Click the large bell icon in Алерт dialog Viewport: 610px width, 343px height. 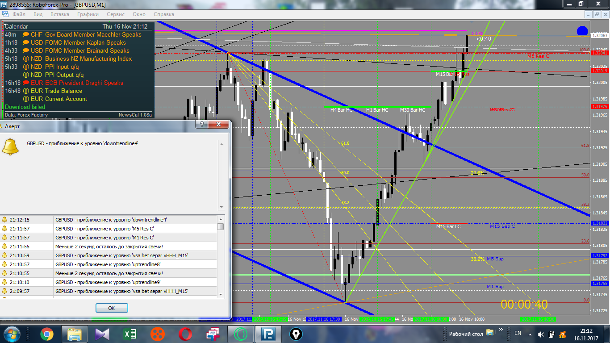coord(10,147)
